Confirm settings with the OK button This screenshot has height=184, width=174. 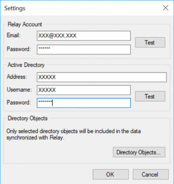pyautogui.click(x=111, y=174)
